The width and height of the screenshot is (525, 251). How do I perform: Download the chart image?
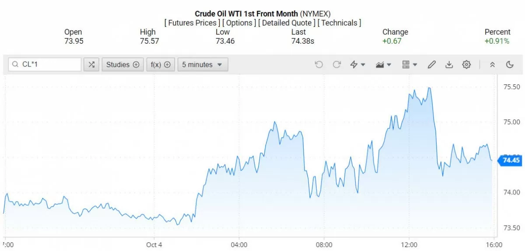[449, 65]
